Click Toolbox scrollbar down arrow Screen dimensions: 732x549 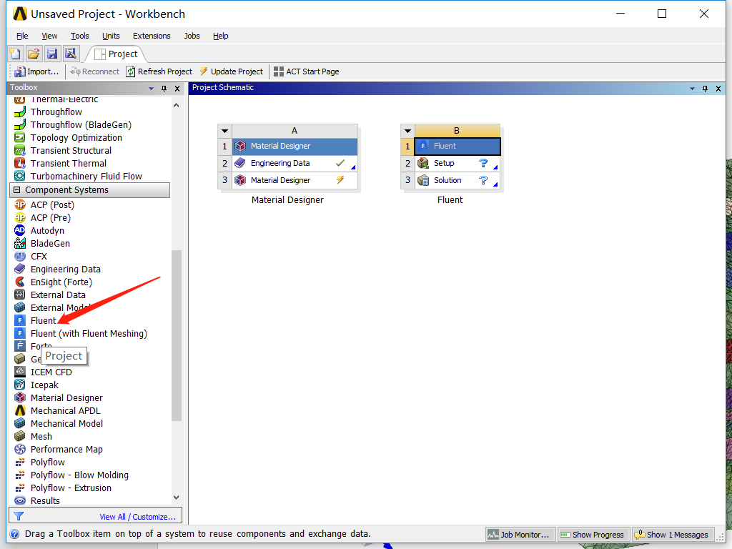(177, 498)
